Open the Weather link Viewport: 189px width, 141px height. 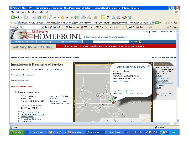point(54,98)
